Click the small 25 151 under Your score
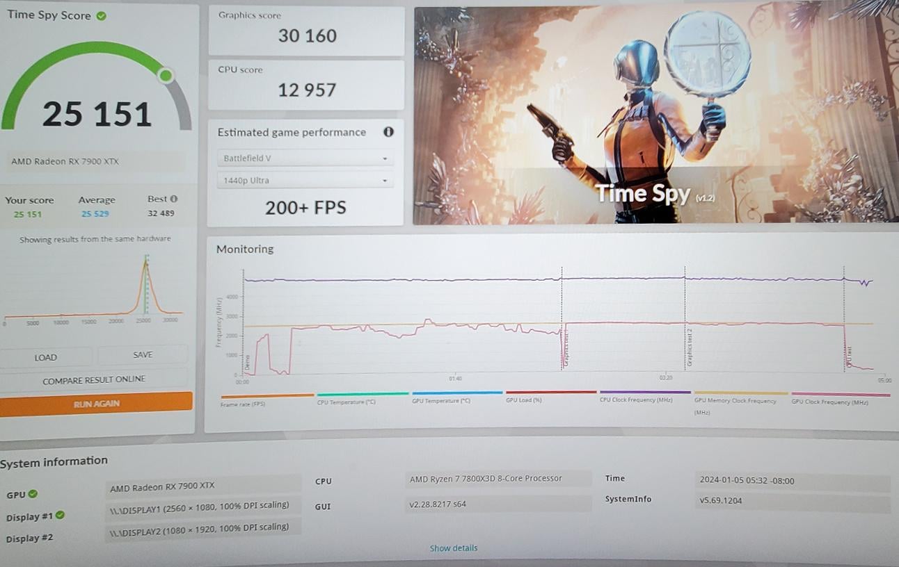The image size is (899, 567). (28, 214)
